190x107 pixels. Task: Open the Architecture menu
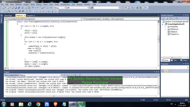coord(65,4)
